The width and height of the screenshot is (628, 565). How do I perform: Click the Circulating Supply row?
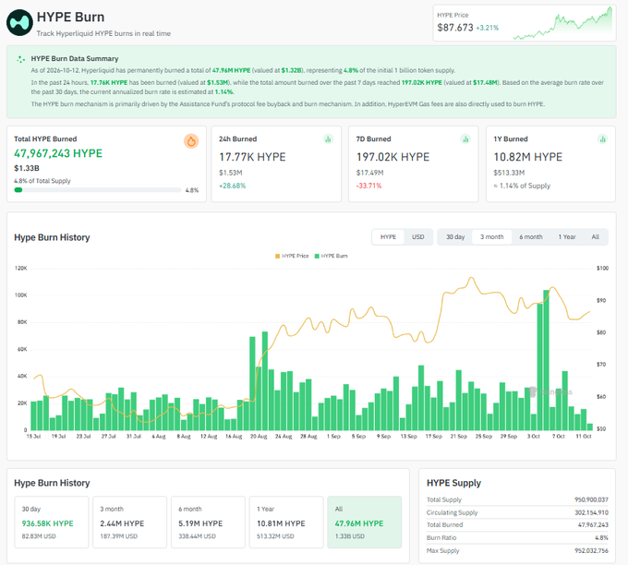(517, 512)
